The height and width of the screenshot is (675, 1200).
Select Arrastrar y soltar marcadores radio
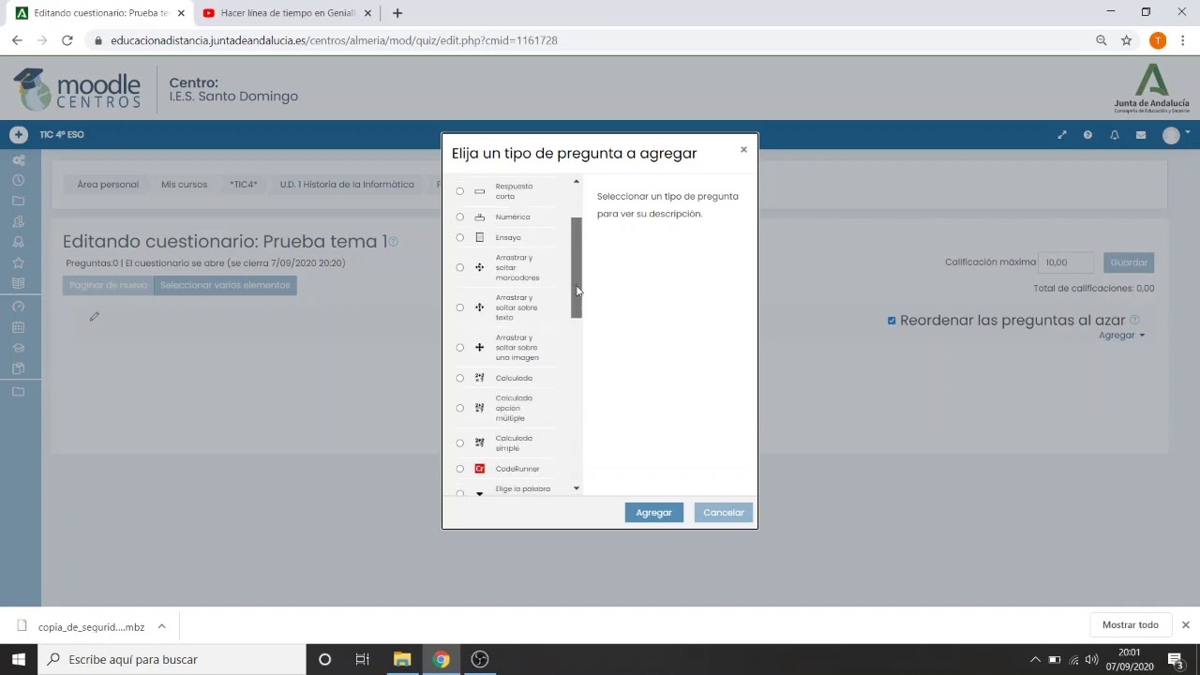[x=459, y=268]
